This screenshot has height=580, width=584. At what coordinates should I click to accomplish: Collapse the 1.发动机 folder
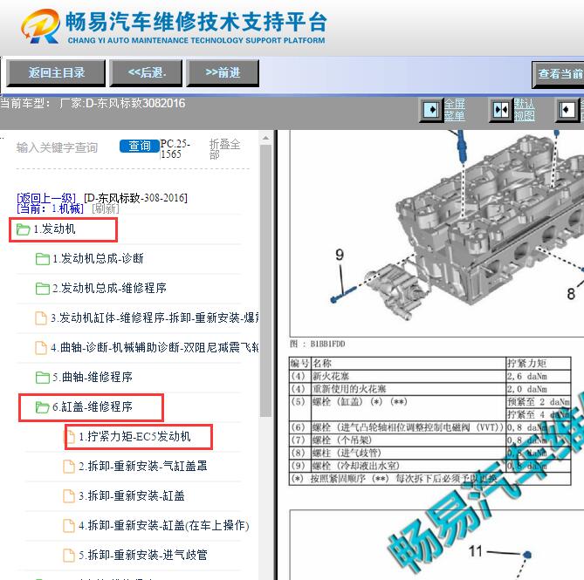pyautogui.click(x=54, y=229)
